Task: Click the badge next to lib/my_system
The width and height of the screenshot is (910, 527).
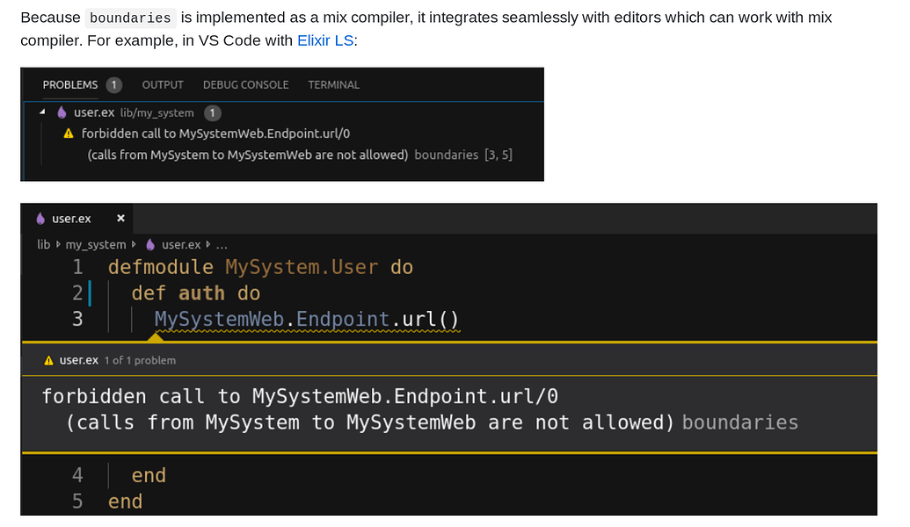Action: coord(211,112)
